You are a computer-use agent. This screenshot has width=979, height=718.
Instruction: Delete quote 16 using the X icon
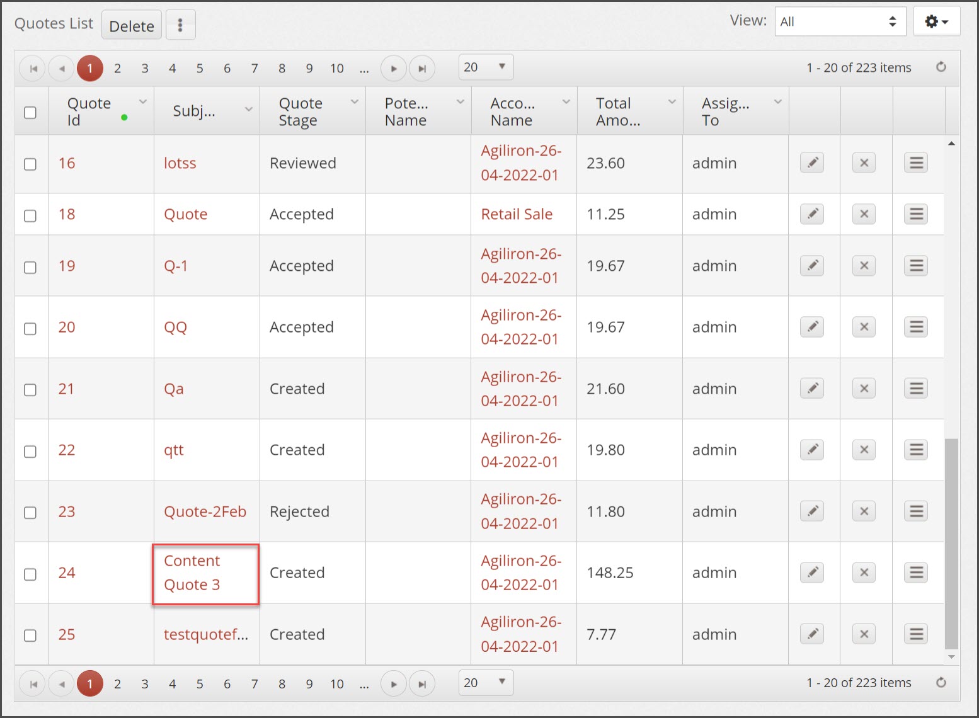(x=864, y=163)
